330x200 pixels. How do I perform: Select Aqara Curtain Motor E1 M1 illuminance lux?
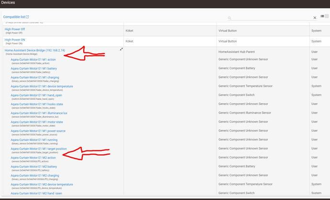pyautogui.click(x=39, y=113)
